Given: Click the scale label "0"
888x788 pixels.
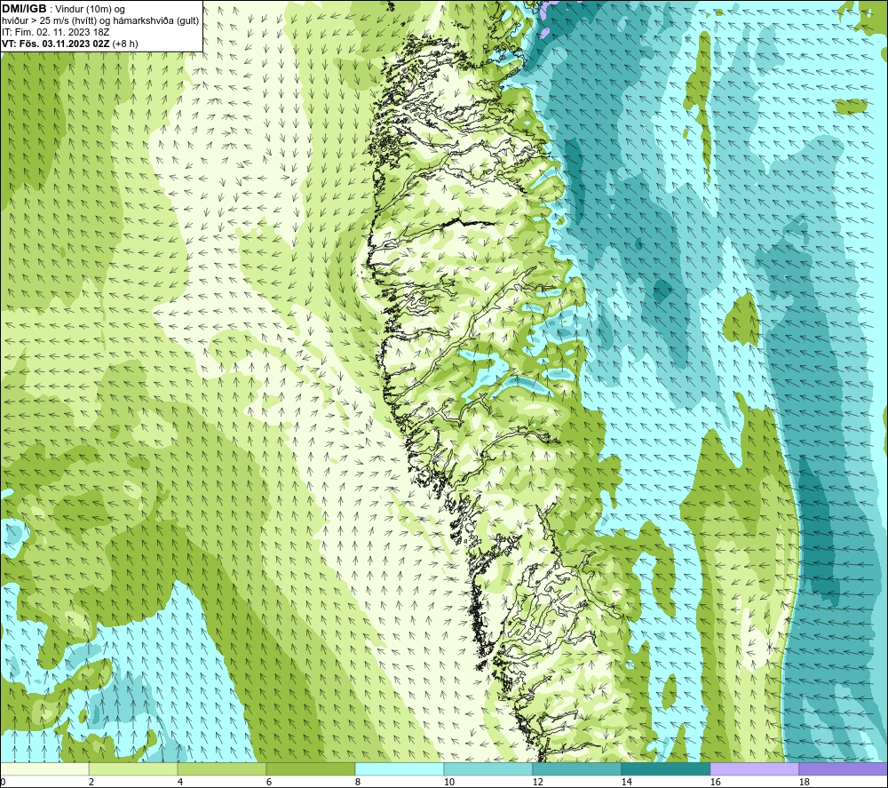Looking at the screenshot, I should click(3, 783).
